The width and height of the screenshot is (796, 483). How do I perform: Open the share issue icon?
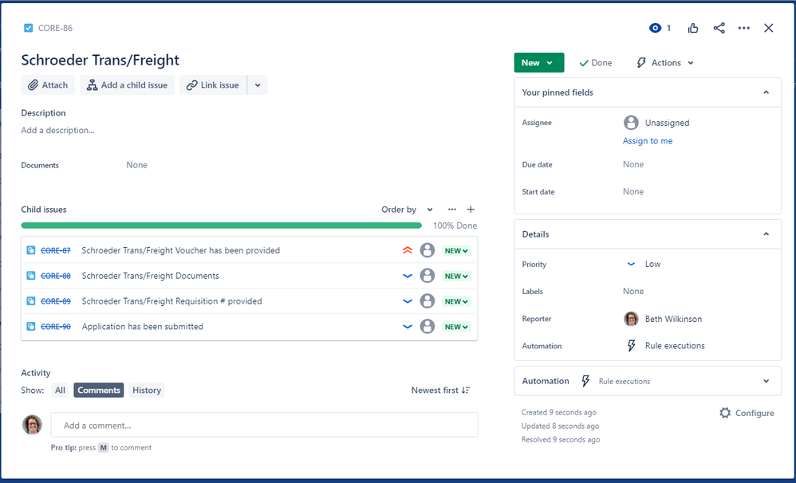coord(719,27)
